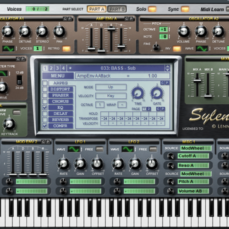The height and width of the screenshot is (229, 229).
Task: Click the Mix B fader
Action: (x=208, y=96)
